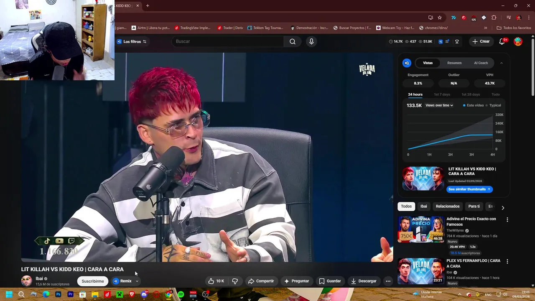
Task: Click the Crear button
Action: tap(481, 41)
